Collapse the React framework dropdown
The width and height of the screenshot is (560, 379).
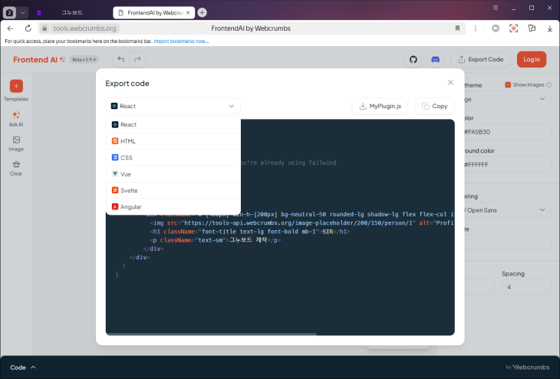(173, 106)
